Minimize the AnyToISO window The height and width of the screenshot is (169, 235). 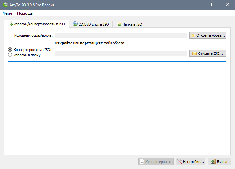[x=199, y=5]
